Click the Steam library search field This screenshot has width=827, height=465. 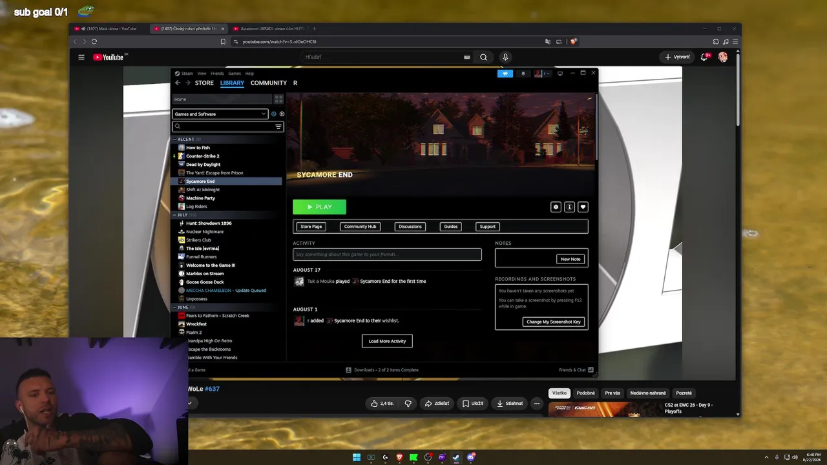227,127
